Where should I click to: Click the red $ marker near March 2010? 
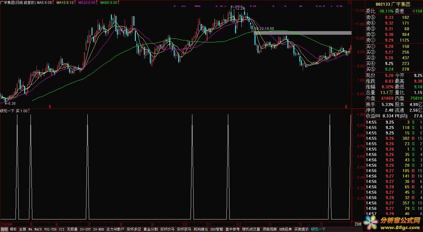coord(346,106)
